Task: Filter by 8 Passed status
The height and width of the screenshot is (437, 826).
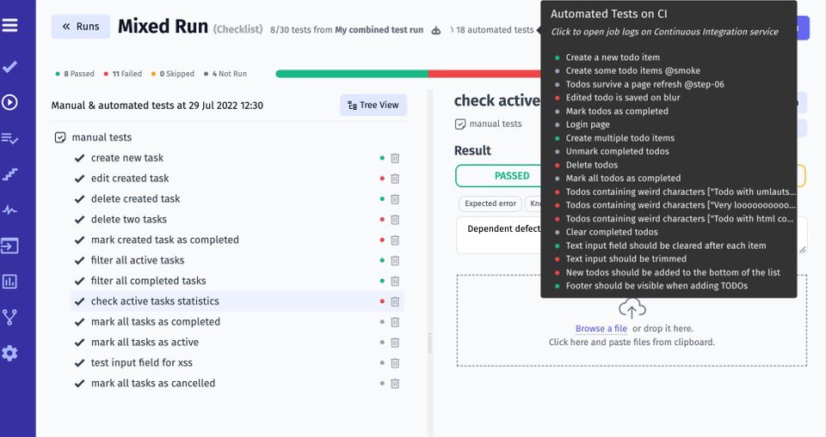Action: [75, 74]
